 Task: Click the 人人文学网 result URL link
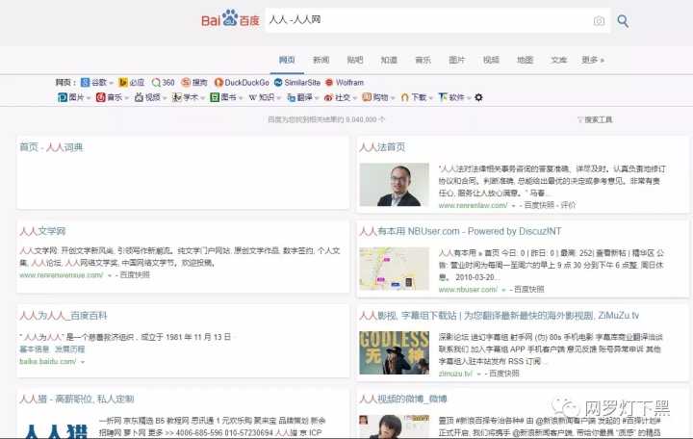click(62, 275)
